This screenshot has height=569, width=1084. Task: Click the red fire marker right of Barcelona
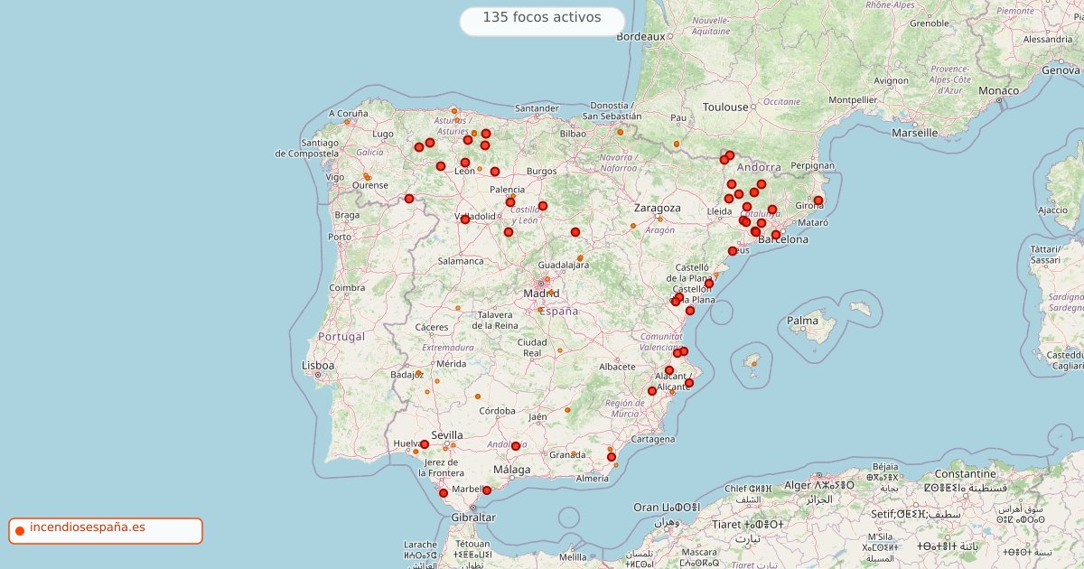click(776, 235)
